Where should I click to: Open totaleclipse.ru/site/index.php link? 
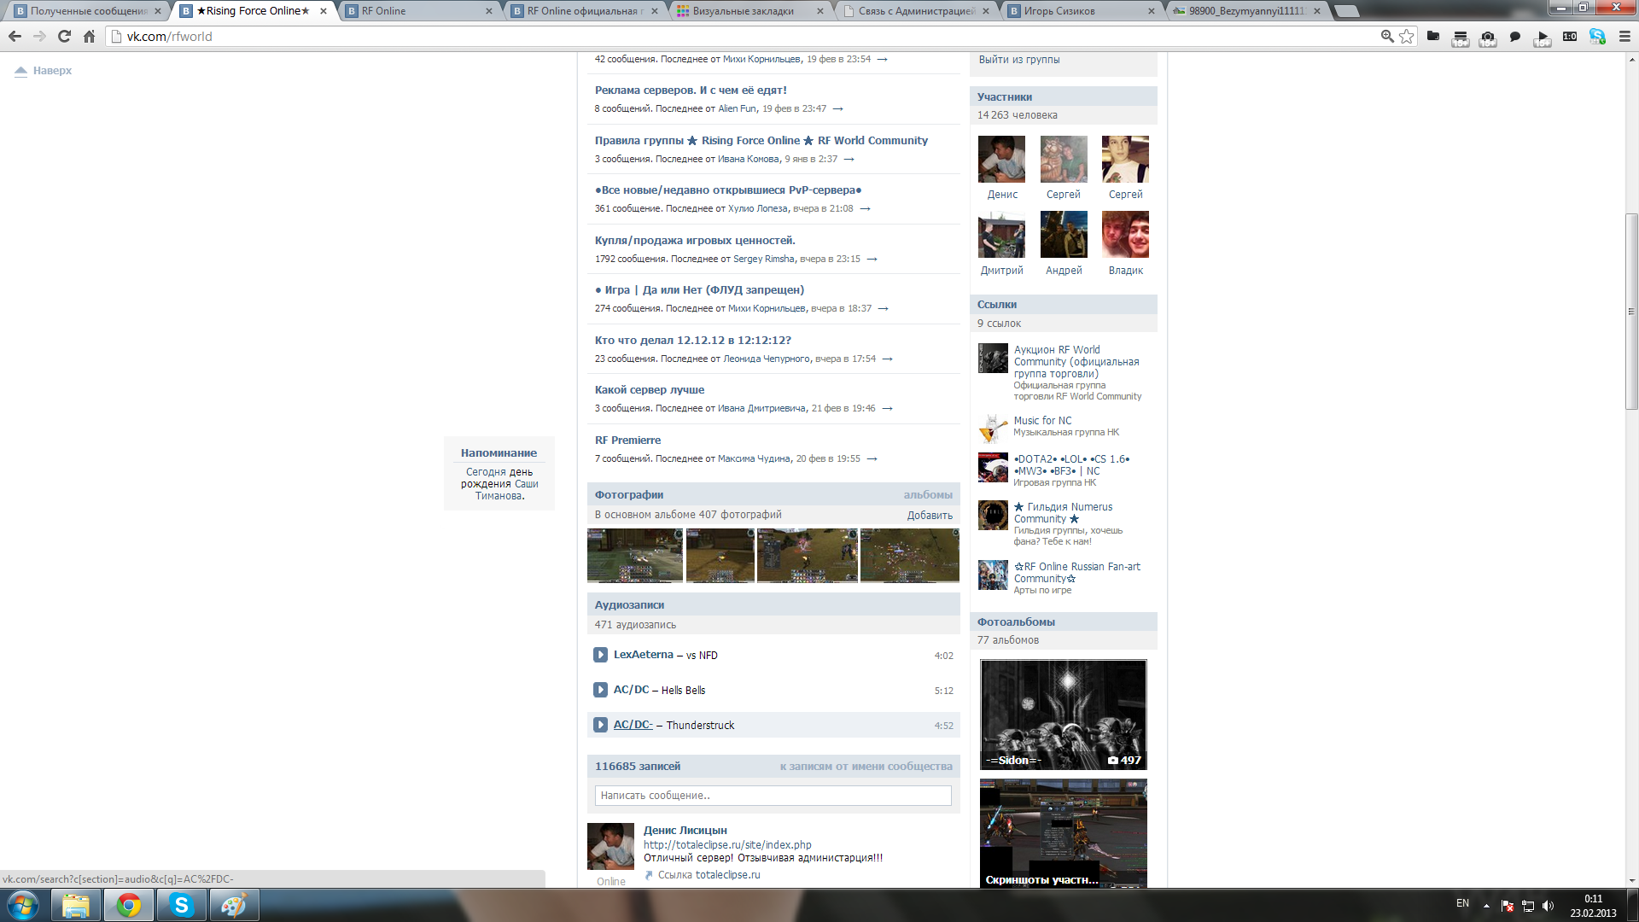pos(727,845)
